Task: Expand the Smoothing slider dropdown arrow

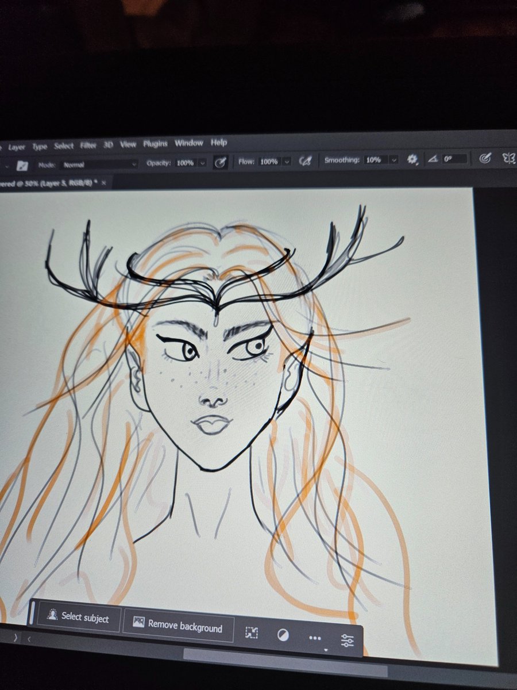Action: coord(394,160)
